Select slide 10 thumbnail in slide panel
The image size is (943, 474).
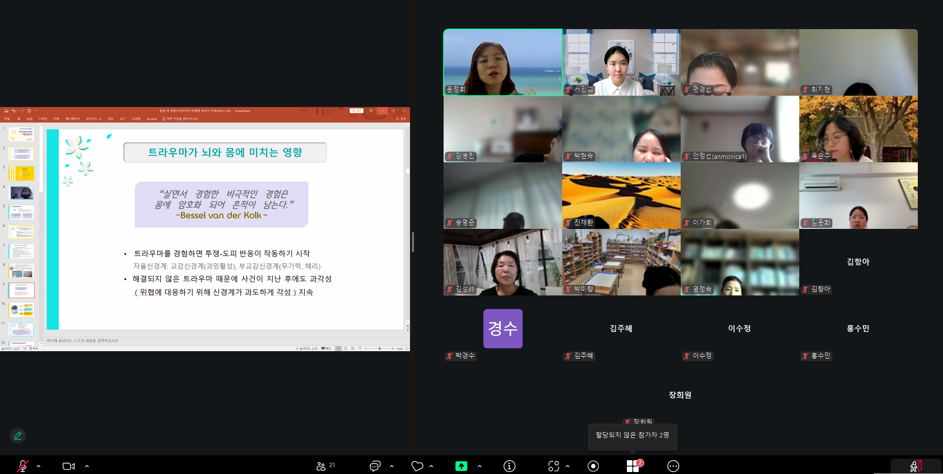(x=21, y=310)
